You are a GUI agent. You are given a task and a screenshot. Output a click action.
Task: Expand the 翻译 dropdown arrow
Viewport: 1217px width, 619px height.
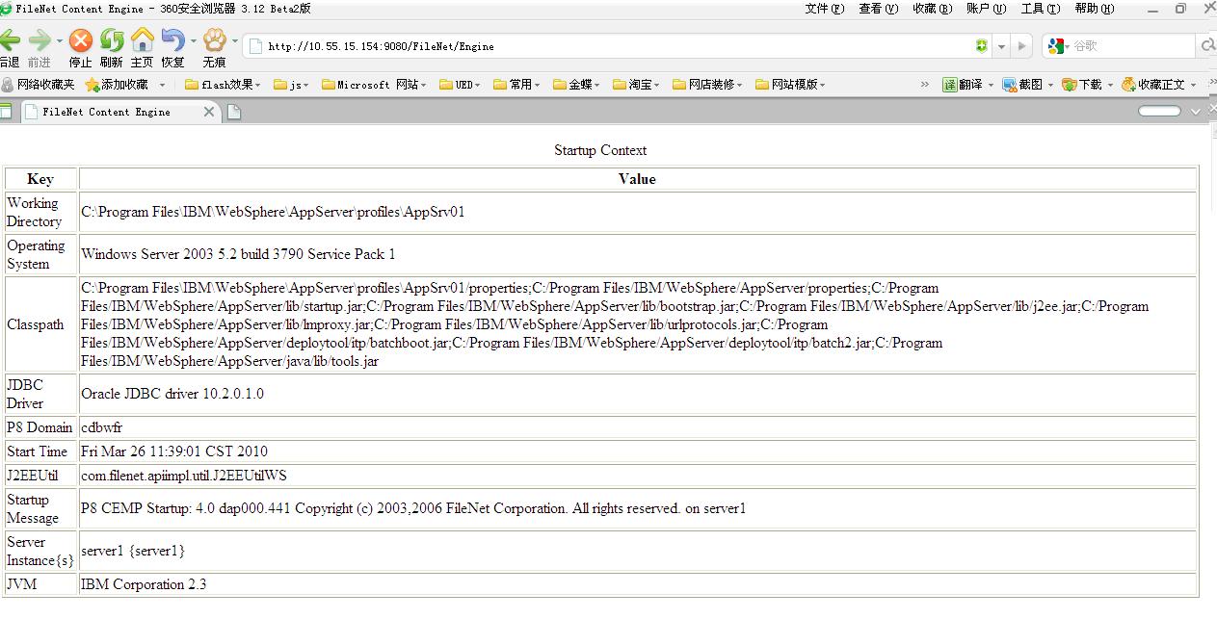click(x=992, y=85)
